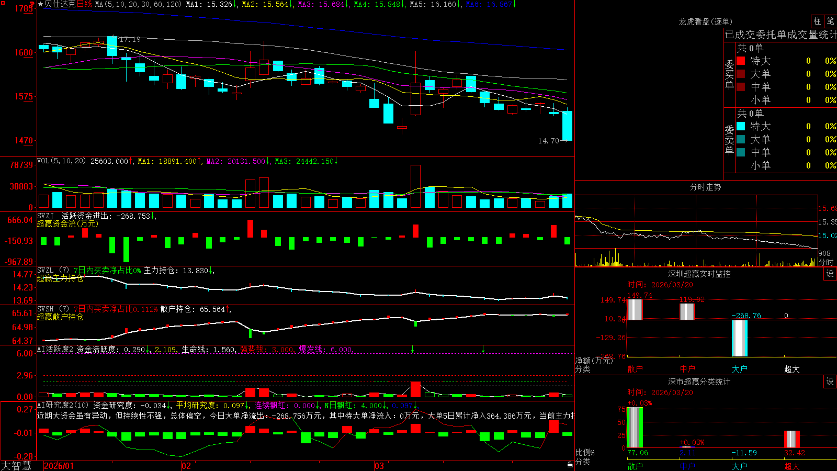Image resolution: width=837 pixels, height=471 pixels.
Task: Click the 散户持仓: 65.564 value
Action: [196, 309]
